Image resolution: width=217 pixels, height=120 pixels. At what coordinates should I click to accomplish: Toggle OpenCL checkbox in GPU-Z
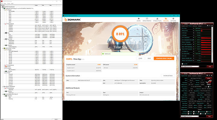point(188,112)
